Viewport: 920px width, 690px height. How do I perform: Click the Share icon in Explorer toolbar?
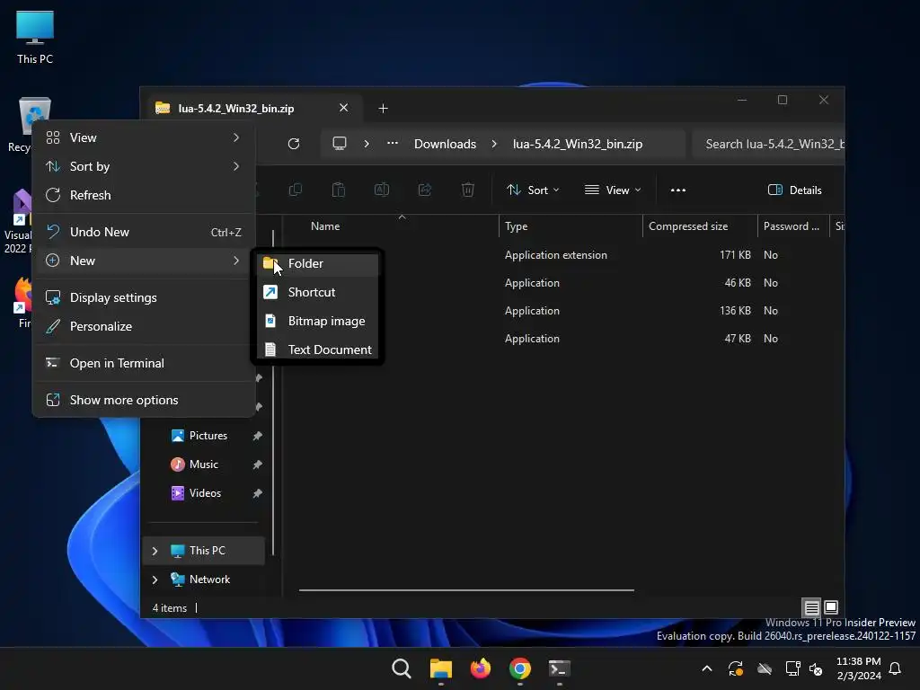click(425, 190)
